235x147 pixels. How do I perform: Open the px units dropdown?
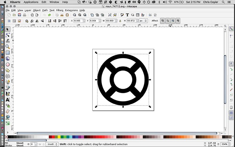click(143, 21)
